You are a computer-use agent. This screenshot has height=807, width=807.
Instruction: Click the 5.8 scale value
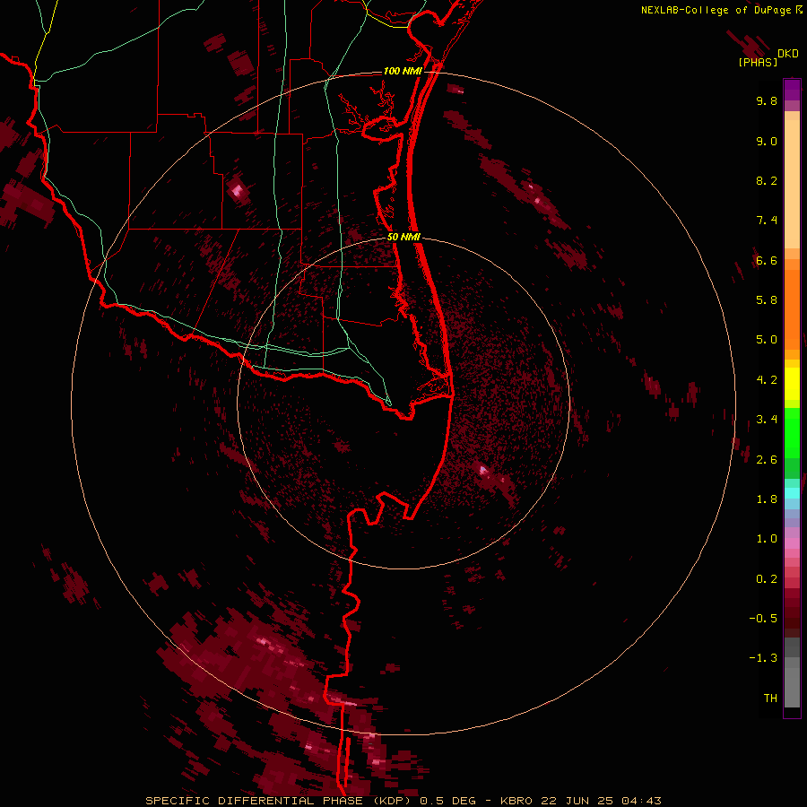[767, 300]
